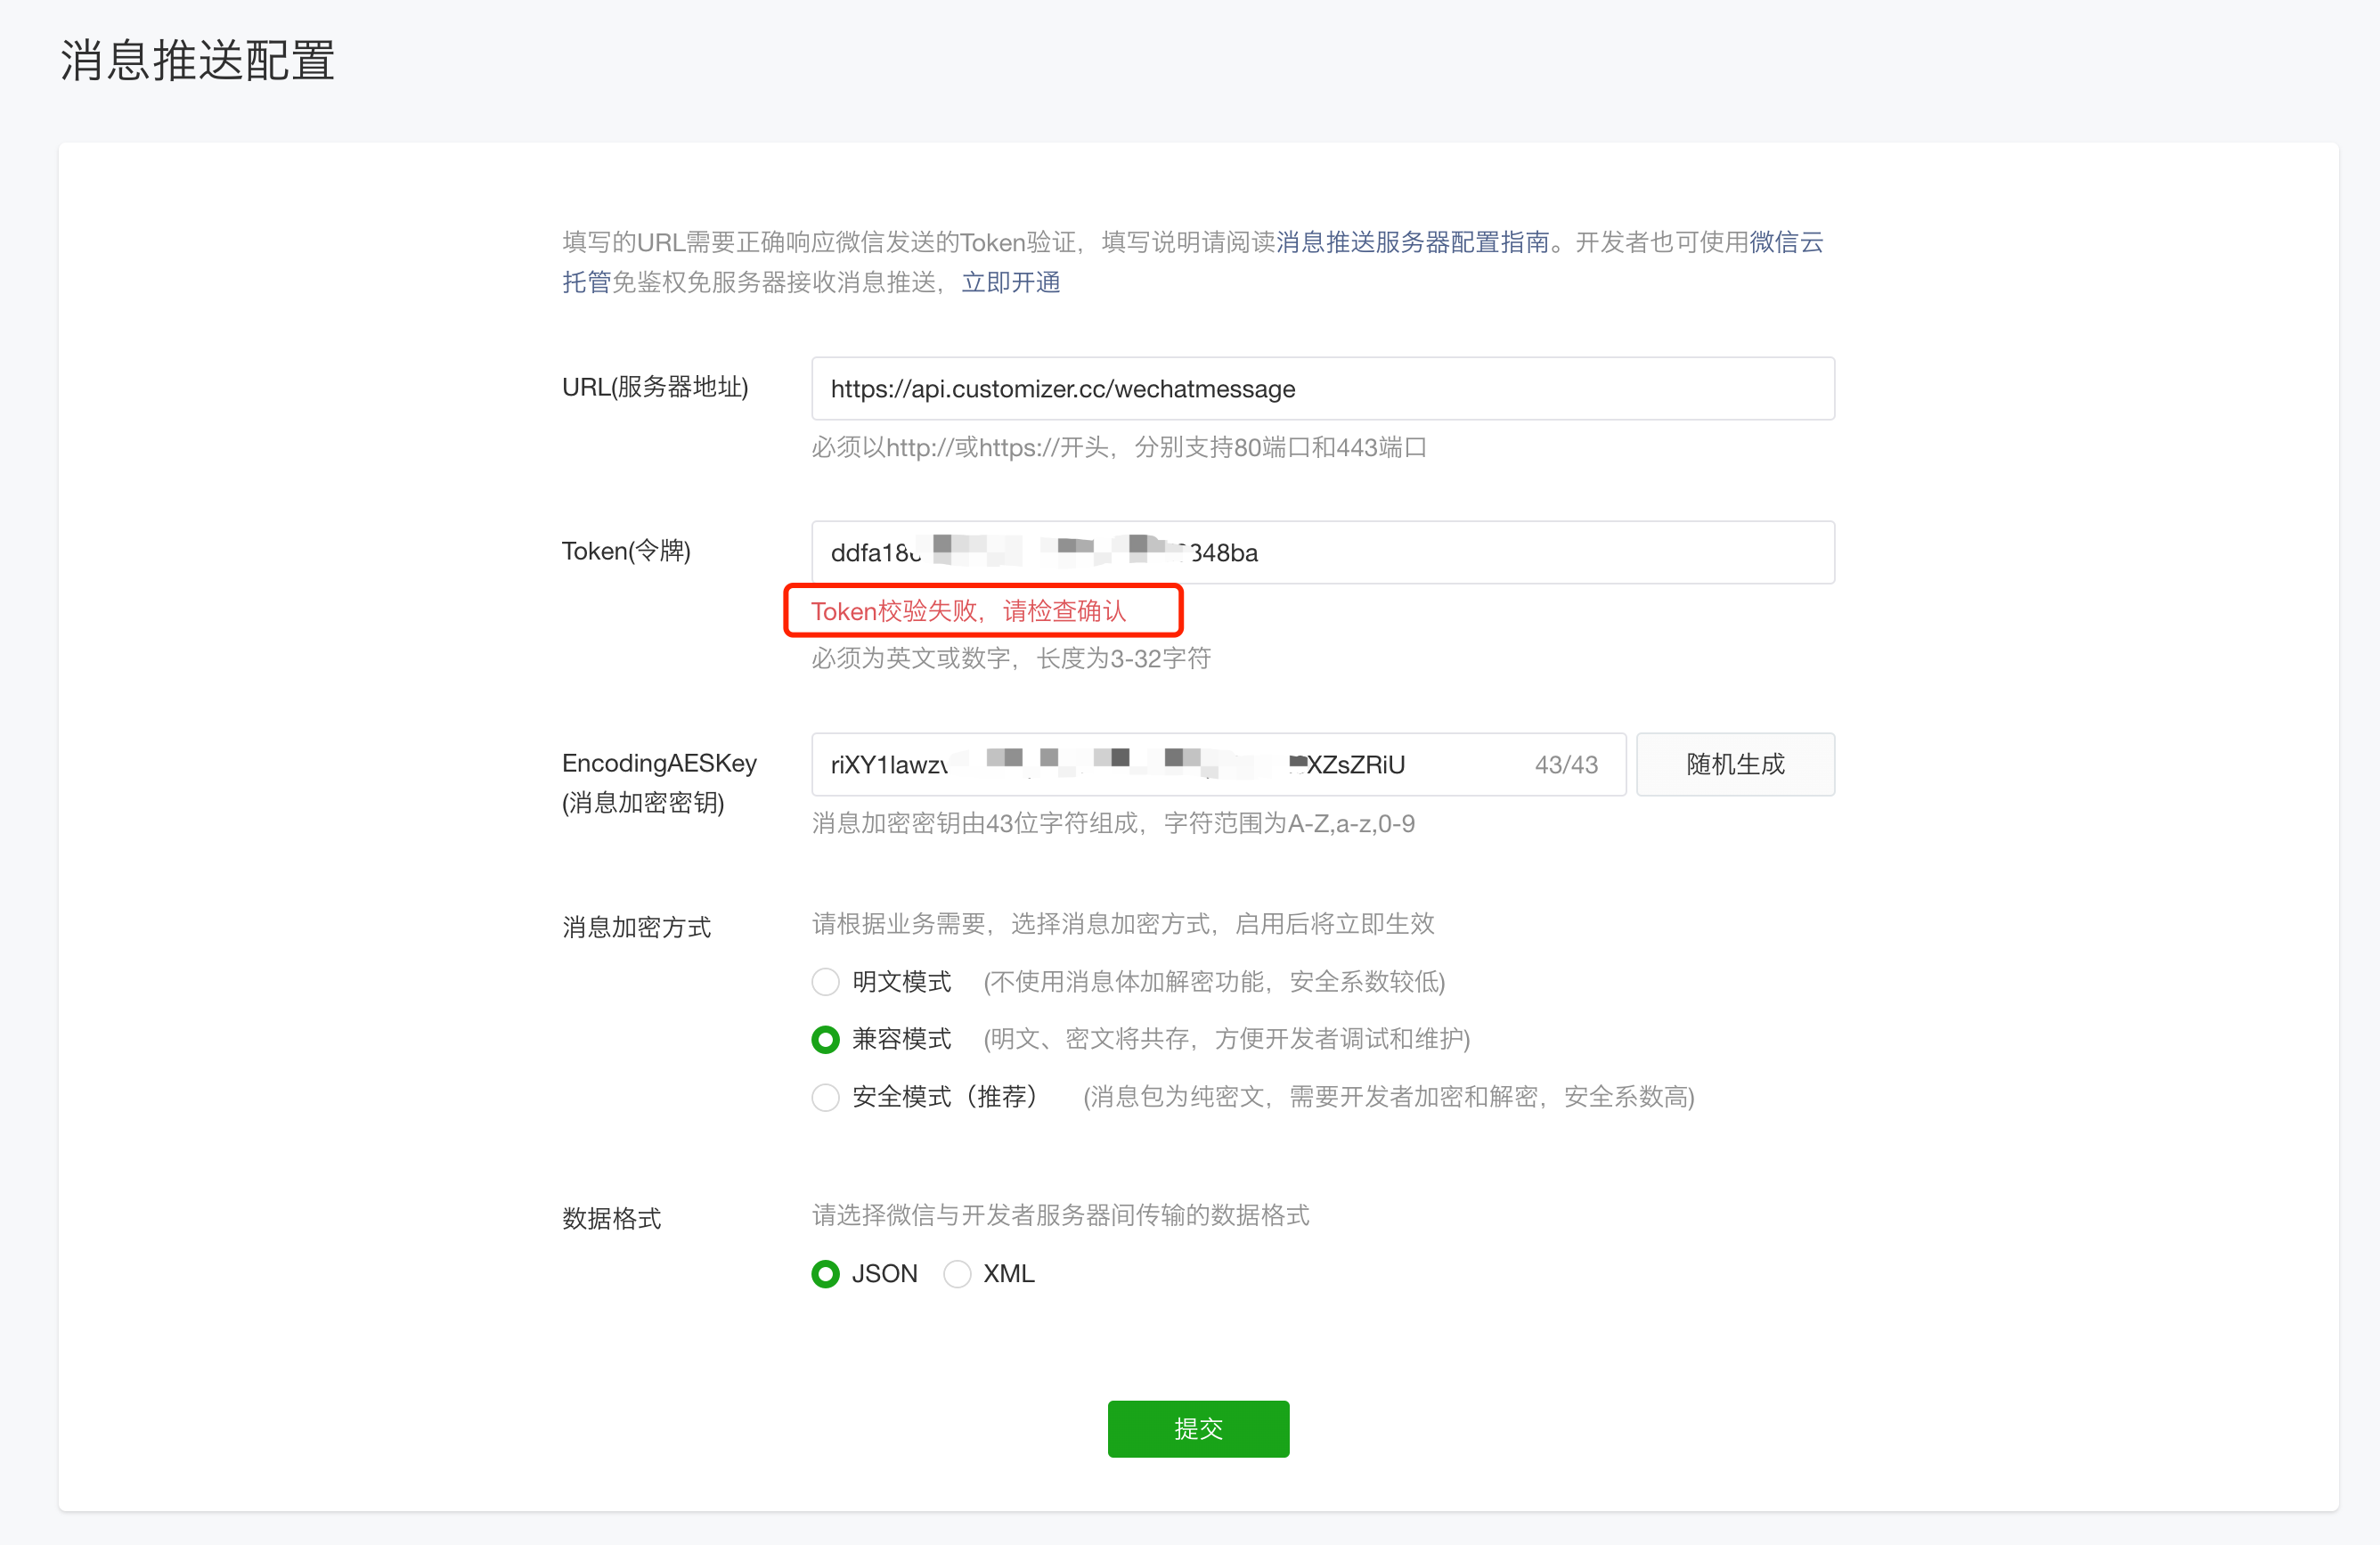Choose XML data format radio button

pos(956,1274)
